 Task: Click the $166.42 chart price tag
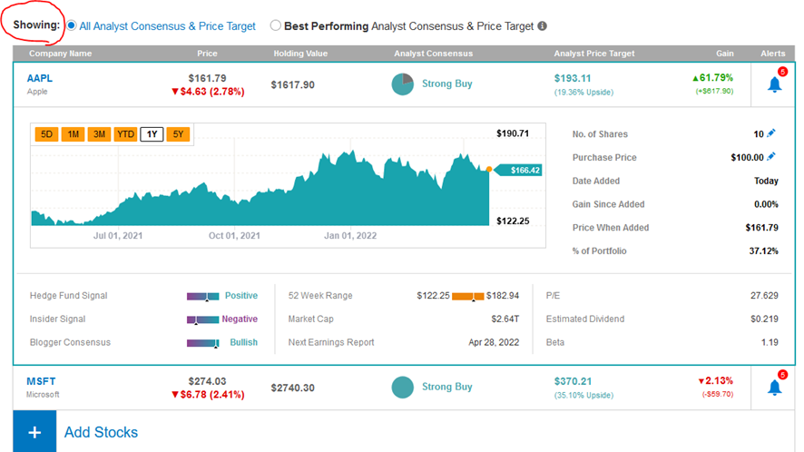[520, 171]
